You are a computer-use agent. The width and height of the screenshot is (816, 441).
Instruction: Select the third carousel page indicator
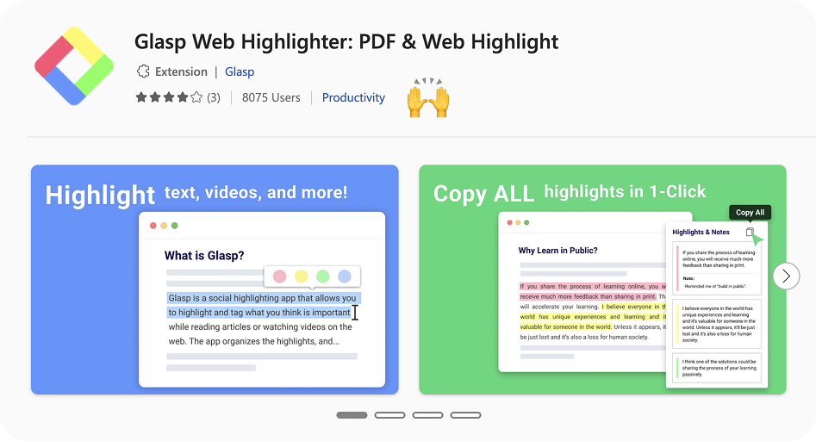[427, 415]
